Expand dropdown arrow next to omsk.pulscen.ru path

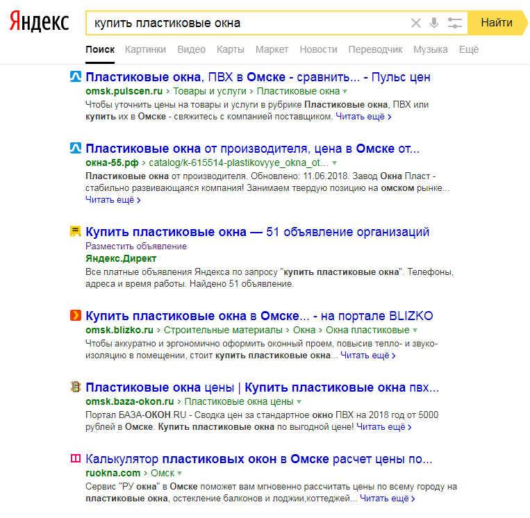coord(345,92)
